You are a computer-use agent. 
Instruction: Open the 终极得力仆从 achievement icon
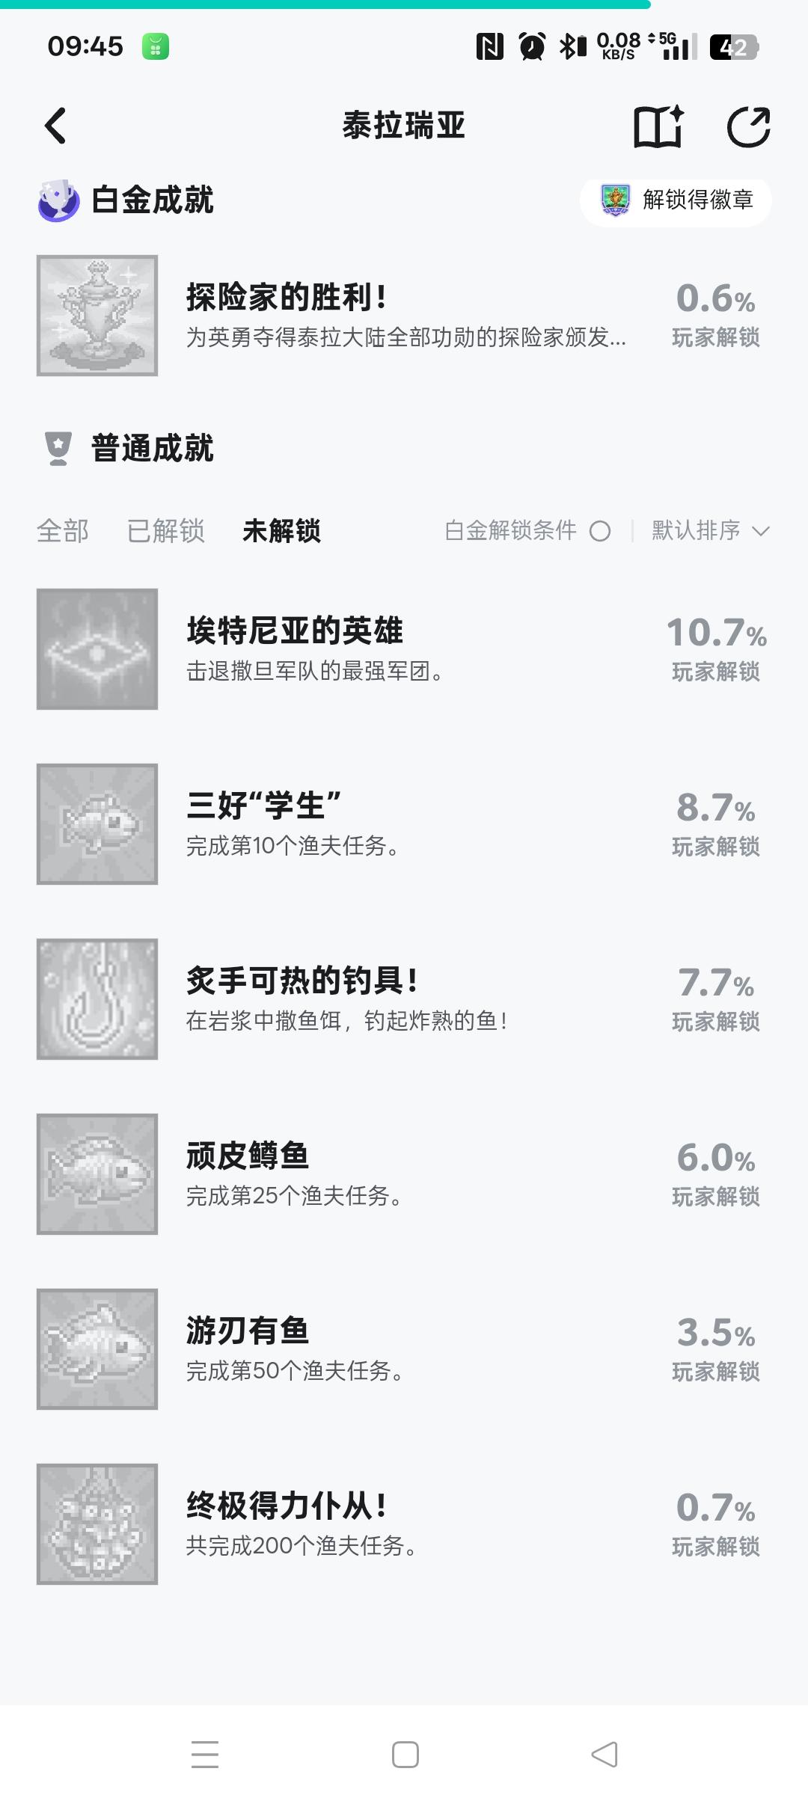point(97,1524)
